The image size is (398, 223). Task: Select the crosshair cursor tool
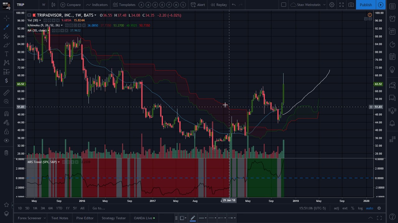click(6, 18)
